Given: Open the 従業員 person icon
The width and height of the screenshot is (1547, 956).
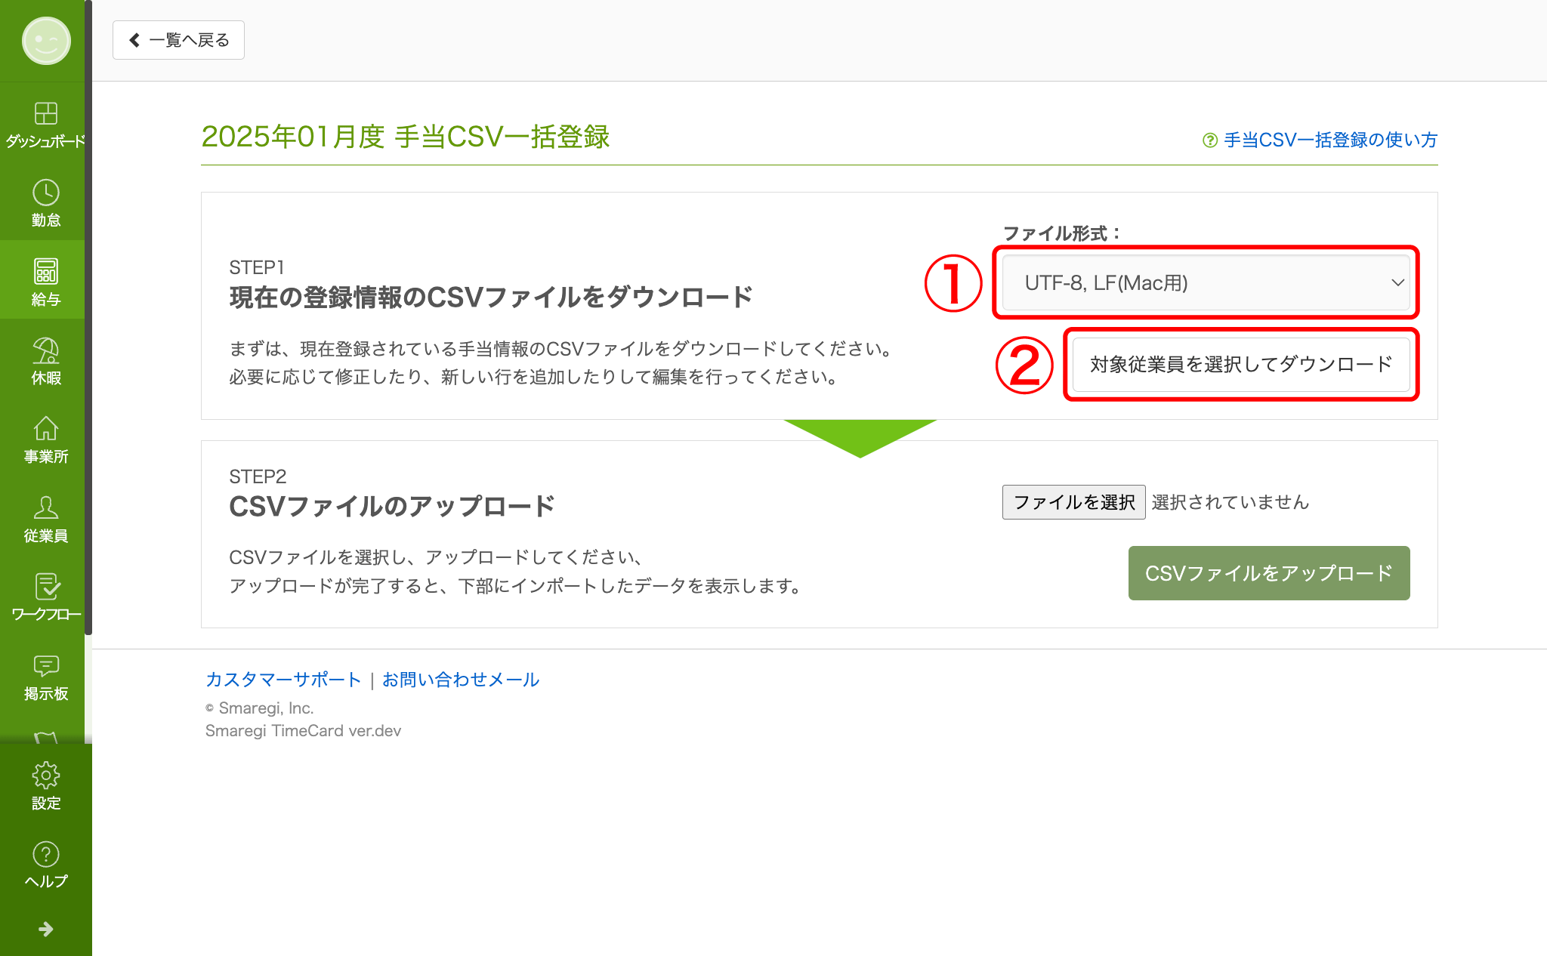Looking at the screenshot, I should click(45, 507).
